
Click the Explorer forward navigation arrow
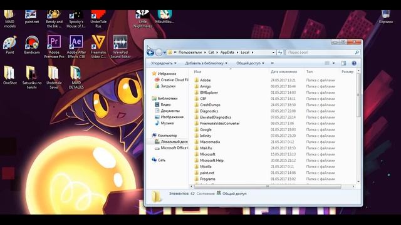coord(159,52)
